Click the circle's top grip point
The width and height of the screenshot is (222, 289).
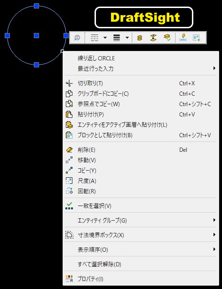(x=36, y=6)
